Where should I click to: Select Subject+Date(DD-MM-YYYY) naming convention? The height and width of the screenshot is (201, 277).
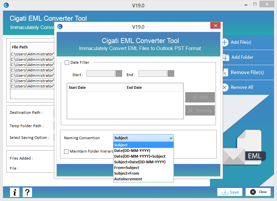click(143, 162)
